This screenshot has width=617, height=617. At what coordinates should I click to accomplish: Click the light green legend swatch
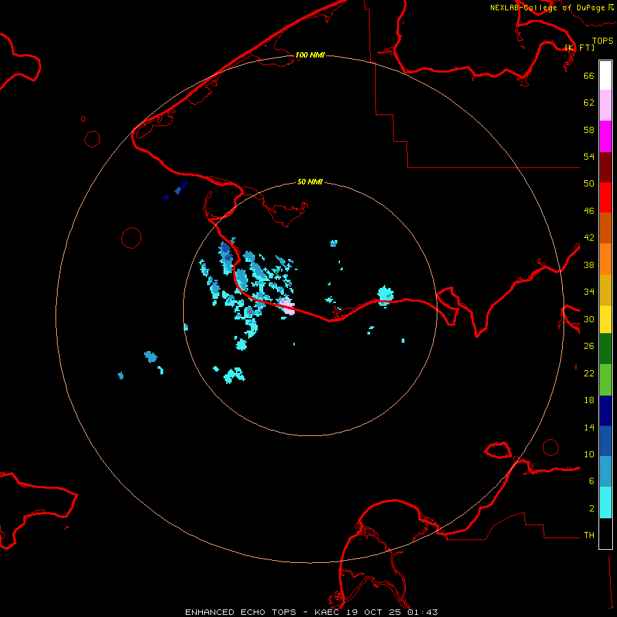tap(605, 380)
